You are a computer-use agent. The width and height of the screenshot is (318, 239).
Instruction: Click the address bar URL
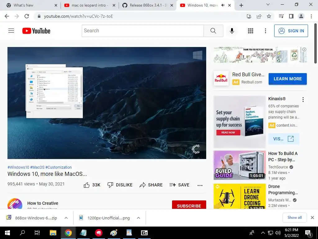click(78, 16)
